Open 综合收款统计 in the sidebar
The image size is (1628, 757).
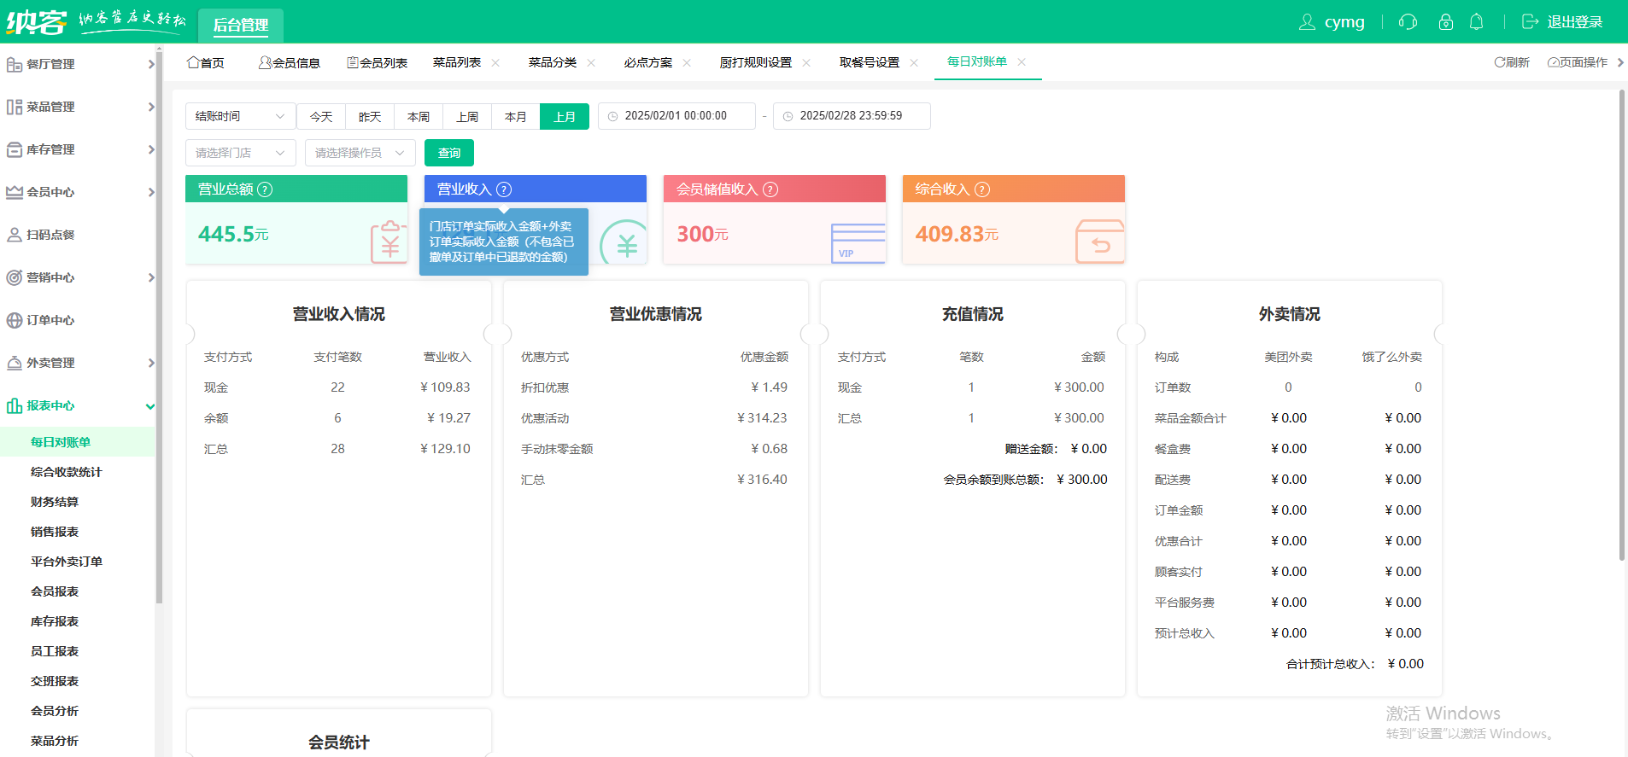[67, 472]
